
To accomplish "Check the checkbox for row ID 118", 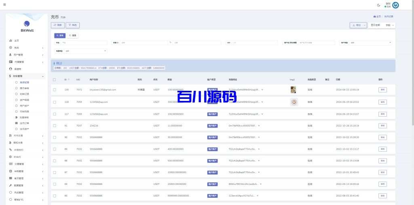I will [55, 102].
